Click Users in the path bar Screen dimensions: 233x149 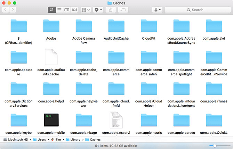pyautogui.click(x=39, y=140)
